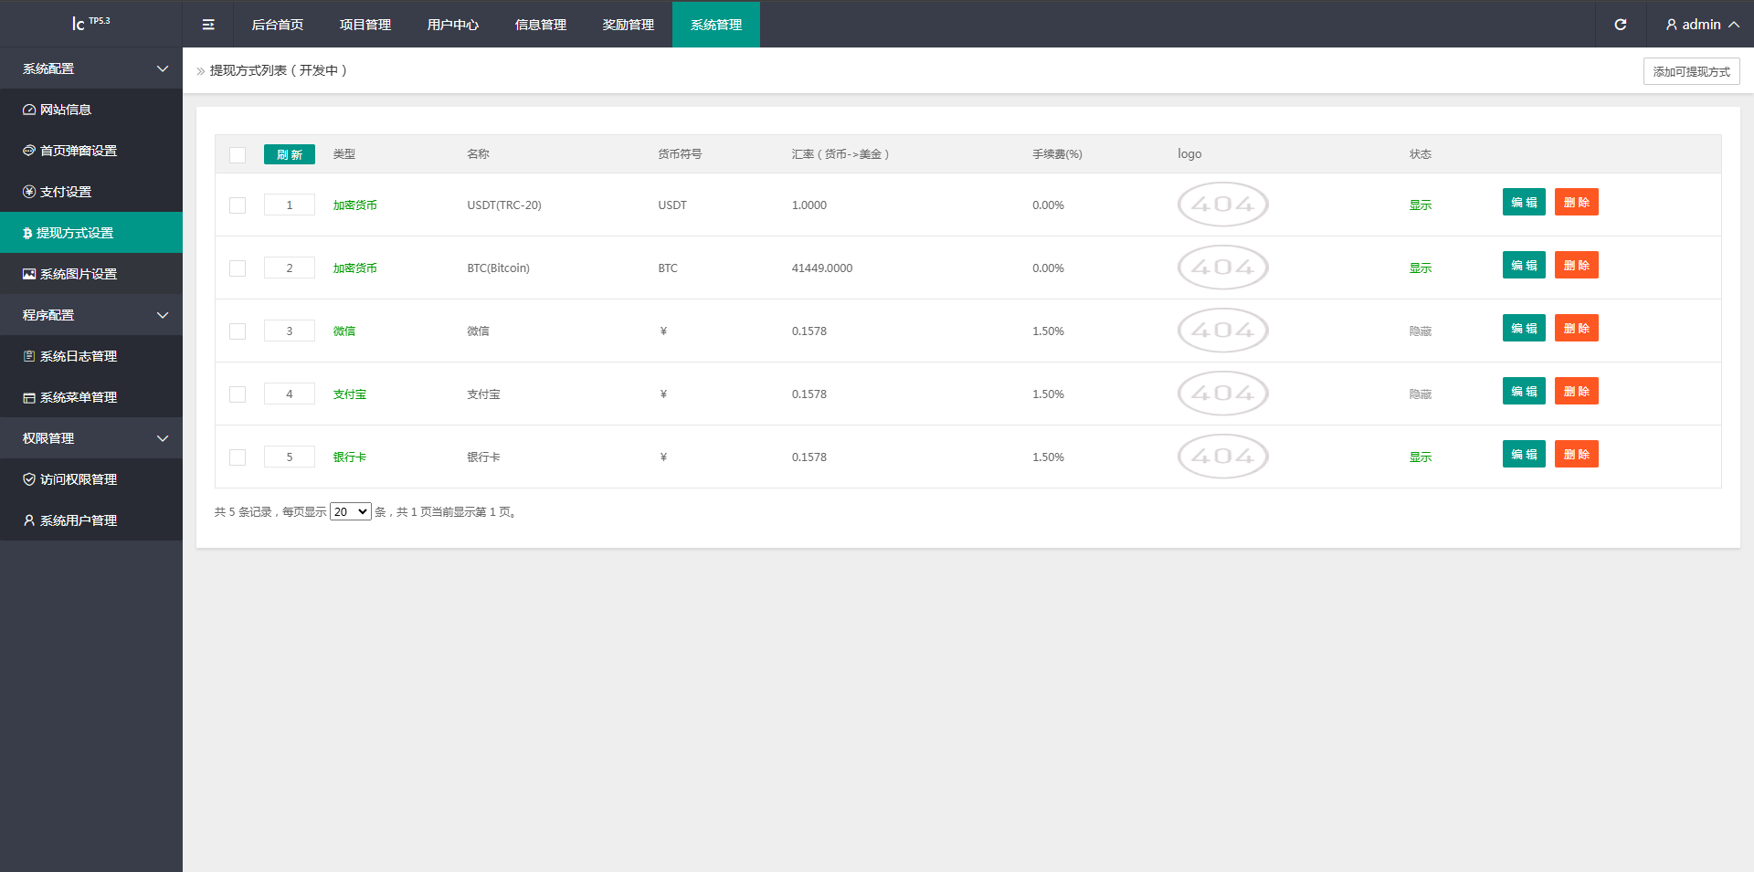Check the select-all checkbox in table header
This screenshot has height=872, width=1754.
[x=238, y=155]
